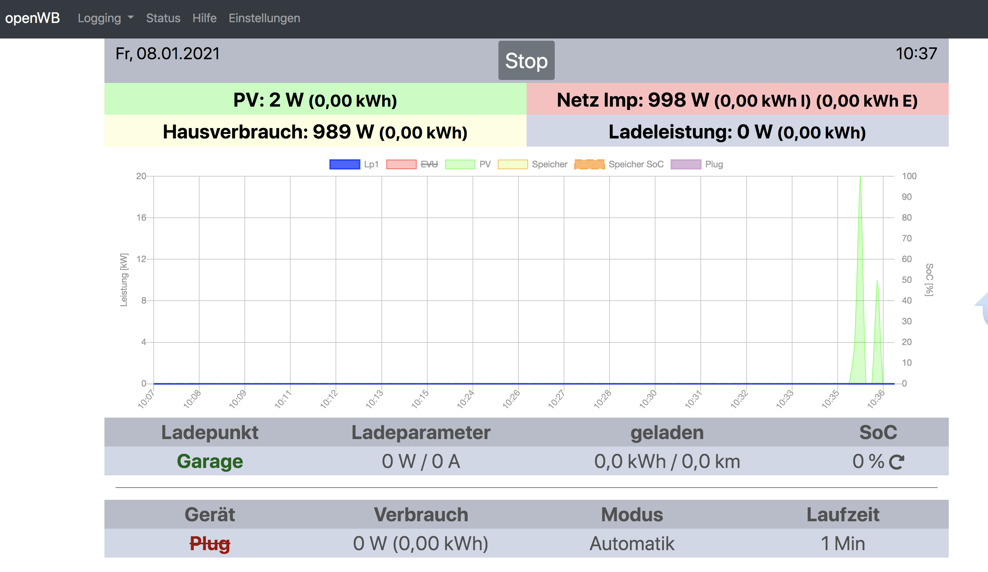This screenshot has width=988, height=572.
Task: Click the Automatik mode of Plug
Action: [632, 543]
